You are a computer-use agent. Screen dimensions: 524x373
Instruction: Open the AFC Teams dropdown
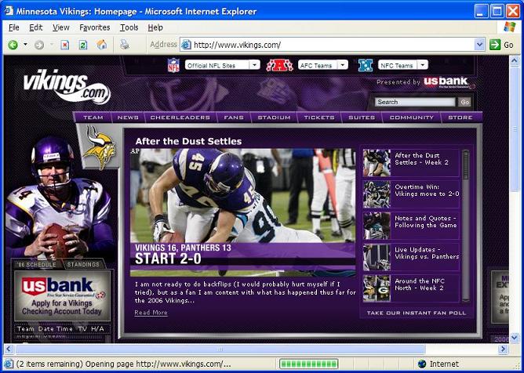click(323, 65)
